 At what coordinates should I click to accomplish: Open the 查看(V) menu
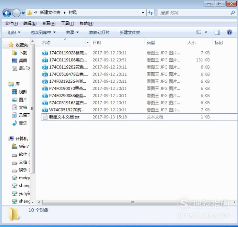coord(48,23)
